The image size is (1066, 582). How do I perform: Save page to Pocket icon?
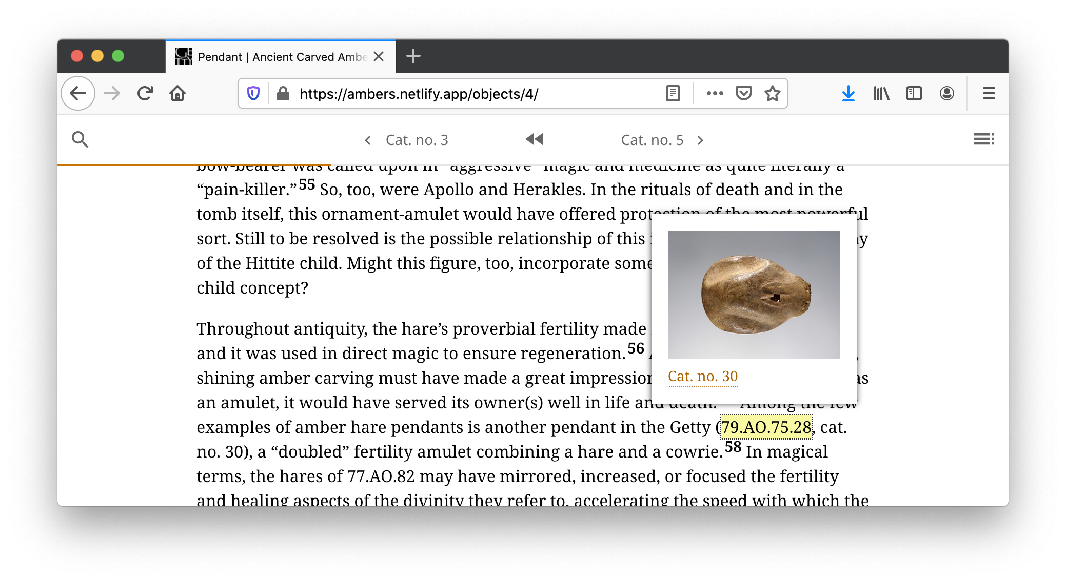[743, 94]
